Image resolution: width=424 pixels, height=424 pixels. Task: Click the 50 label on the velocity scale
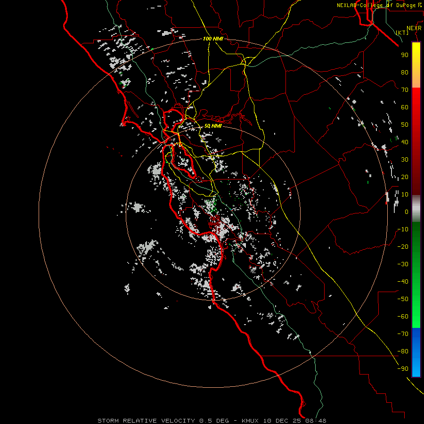pos(405,125)
